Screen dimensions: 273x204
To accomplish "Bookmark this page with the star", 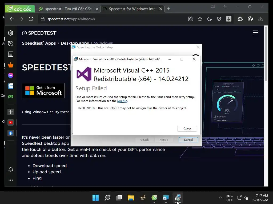I will click(x=200, y=19).
